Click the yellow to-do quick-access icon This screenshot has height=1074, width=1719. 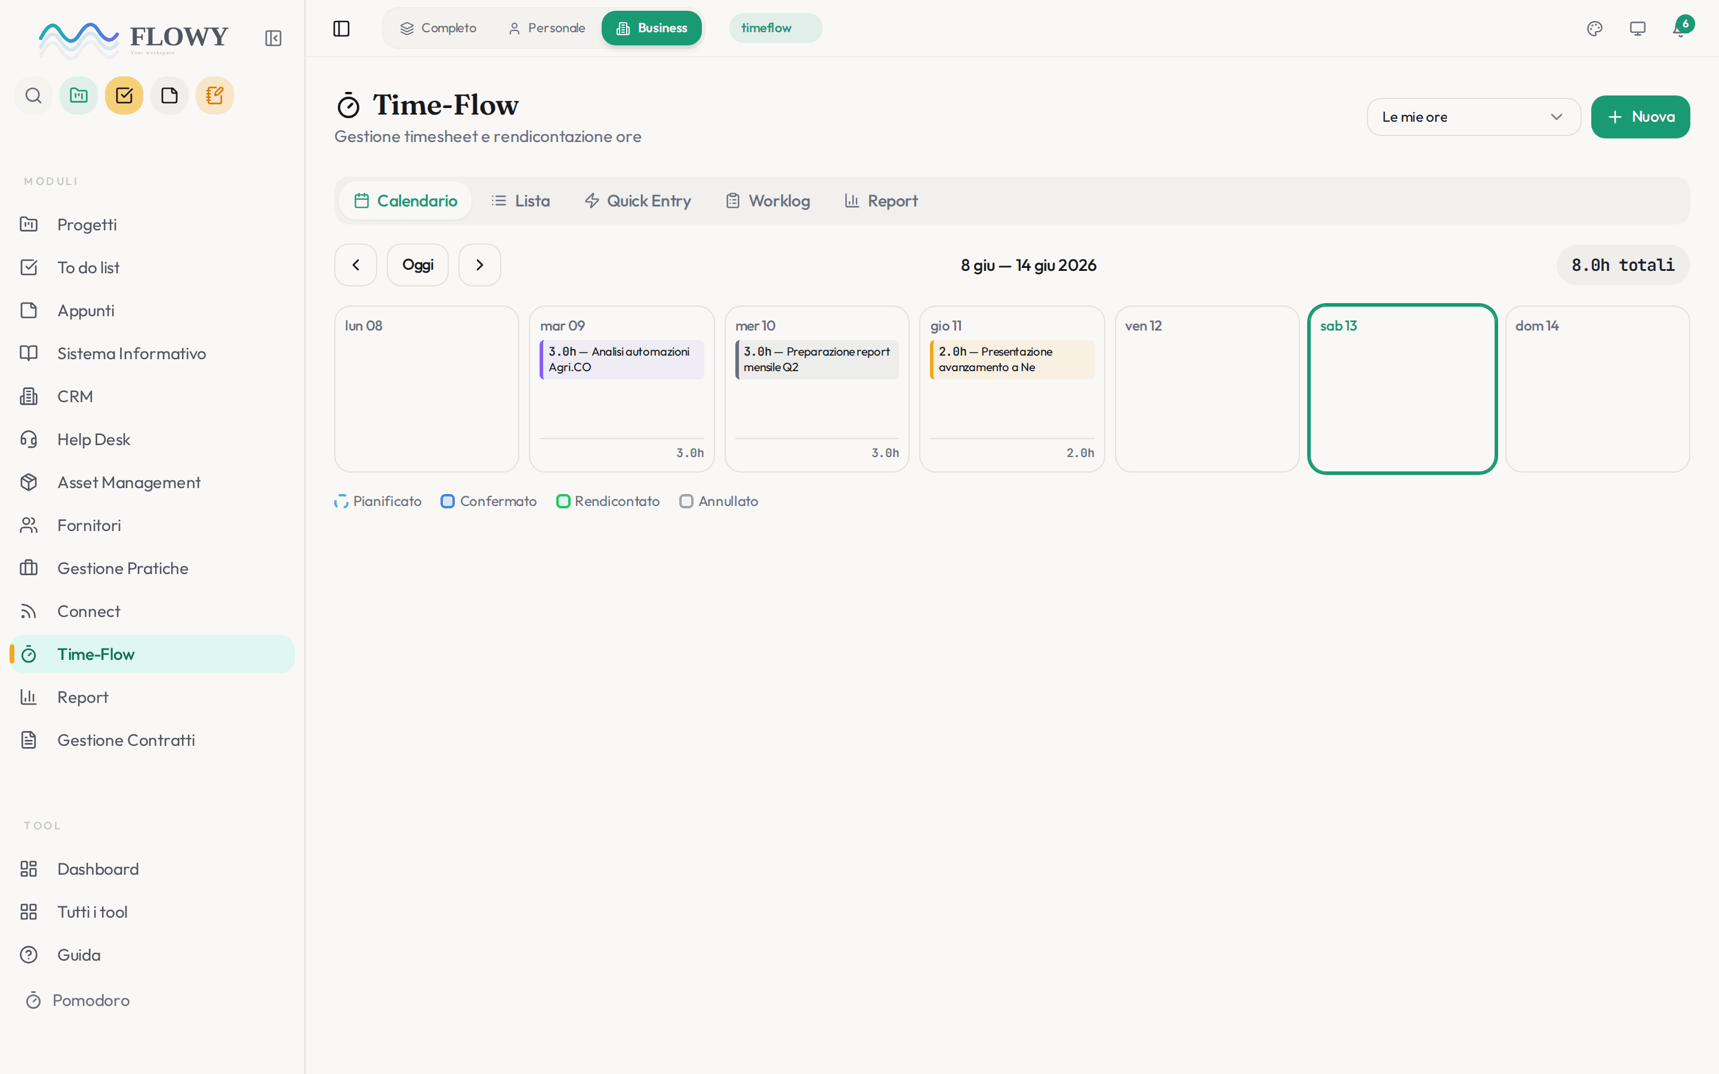[x=124, y=95]
